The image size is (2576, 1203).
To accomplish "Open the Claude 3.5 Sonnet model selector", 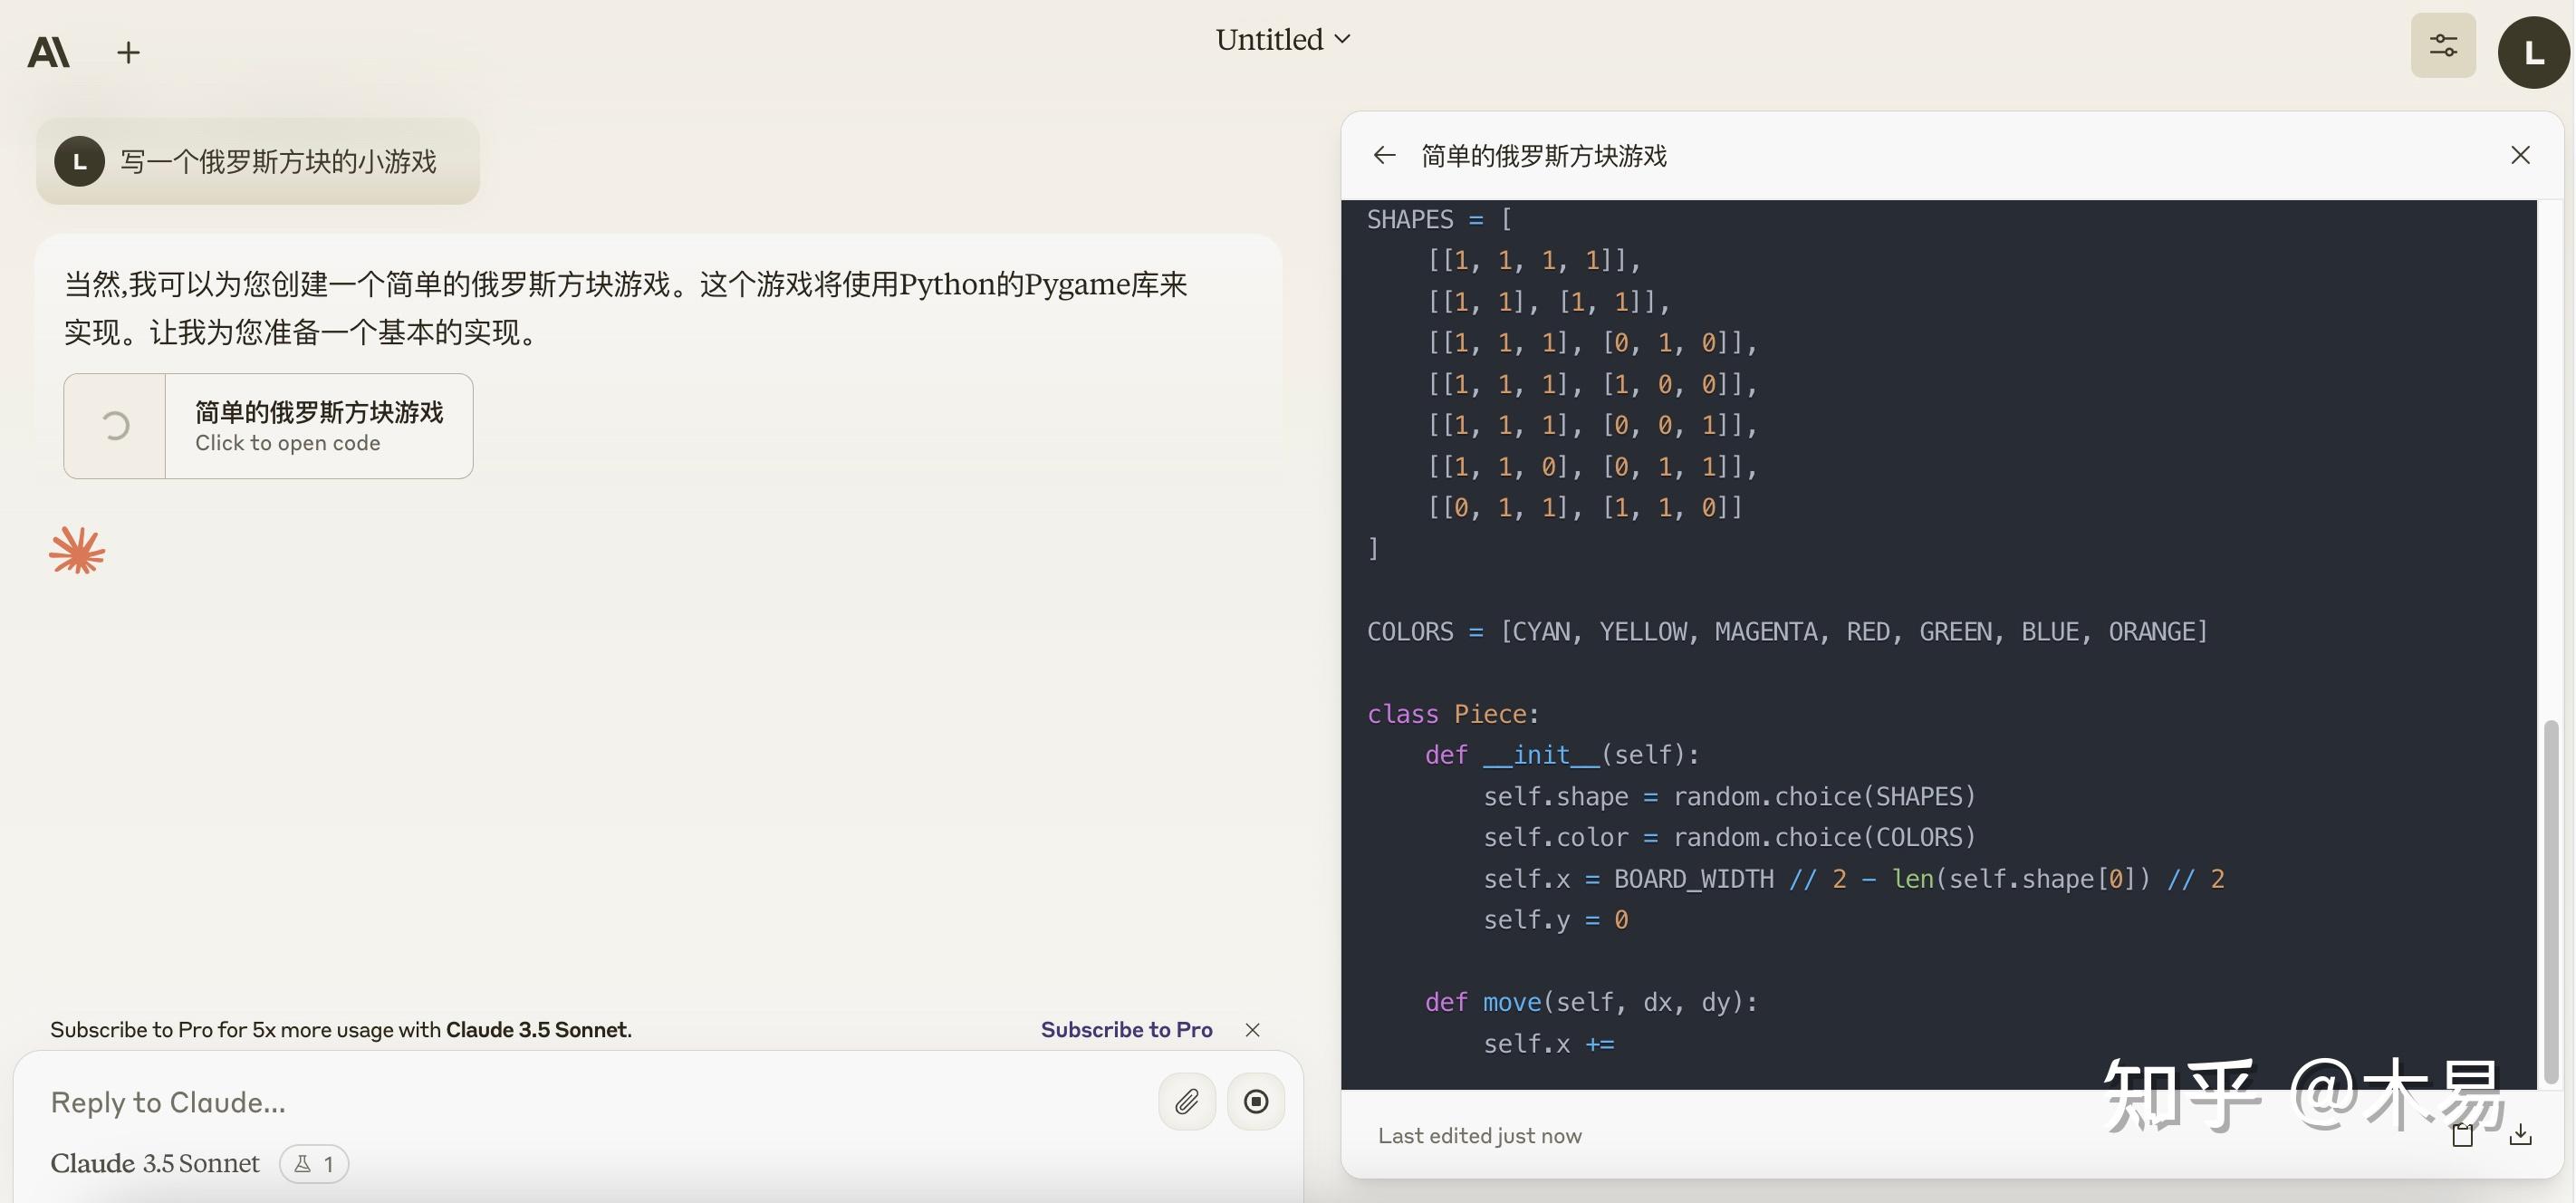I will click(x=155, y=1163).
